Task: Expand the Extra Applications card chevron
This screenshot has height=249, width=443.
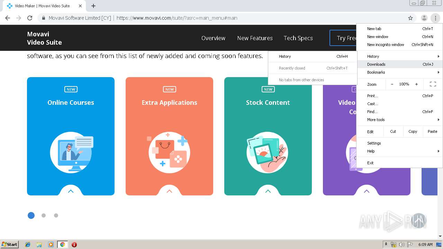Action: [169, 191]
